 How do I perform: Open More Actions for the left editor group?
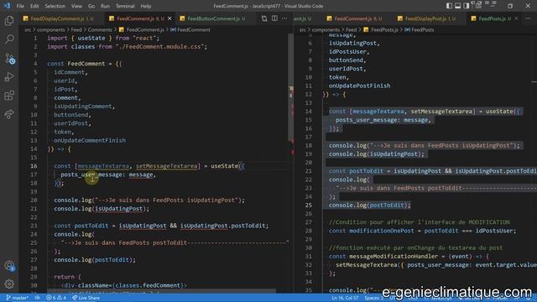click(284, 18)
